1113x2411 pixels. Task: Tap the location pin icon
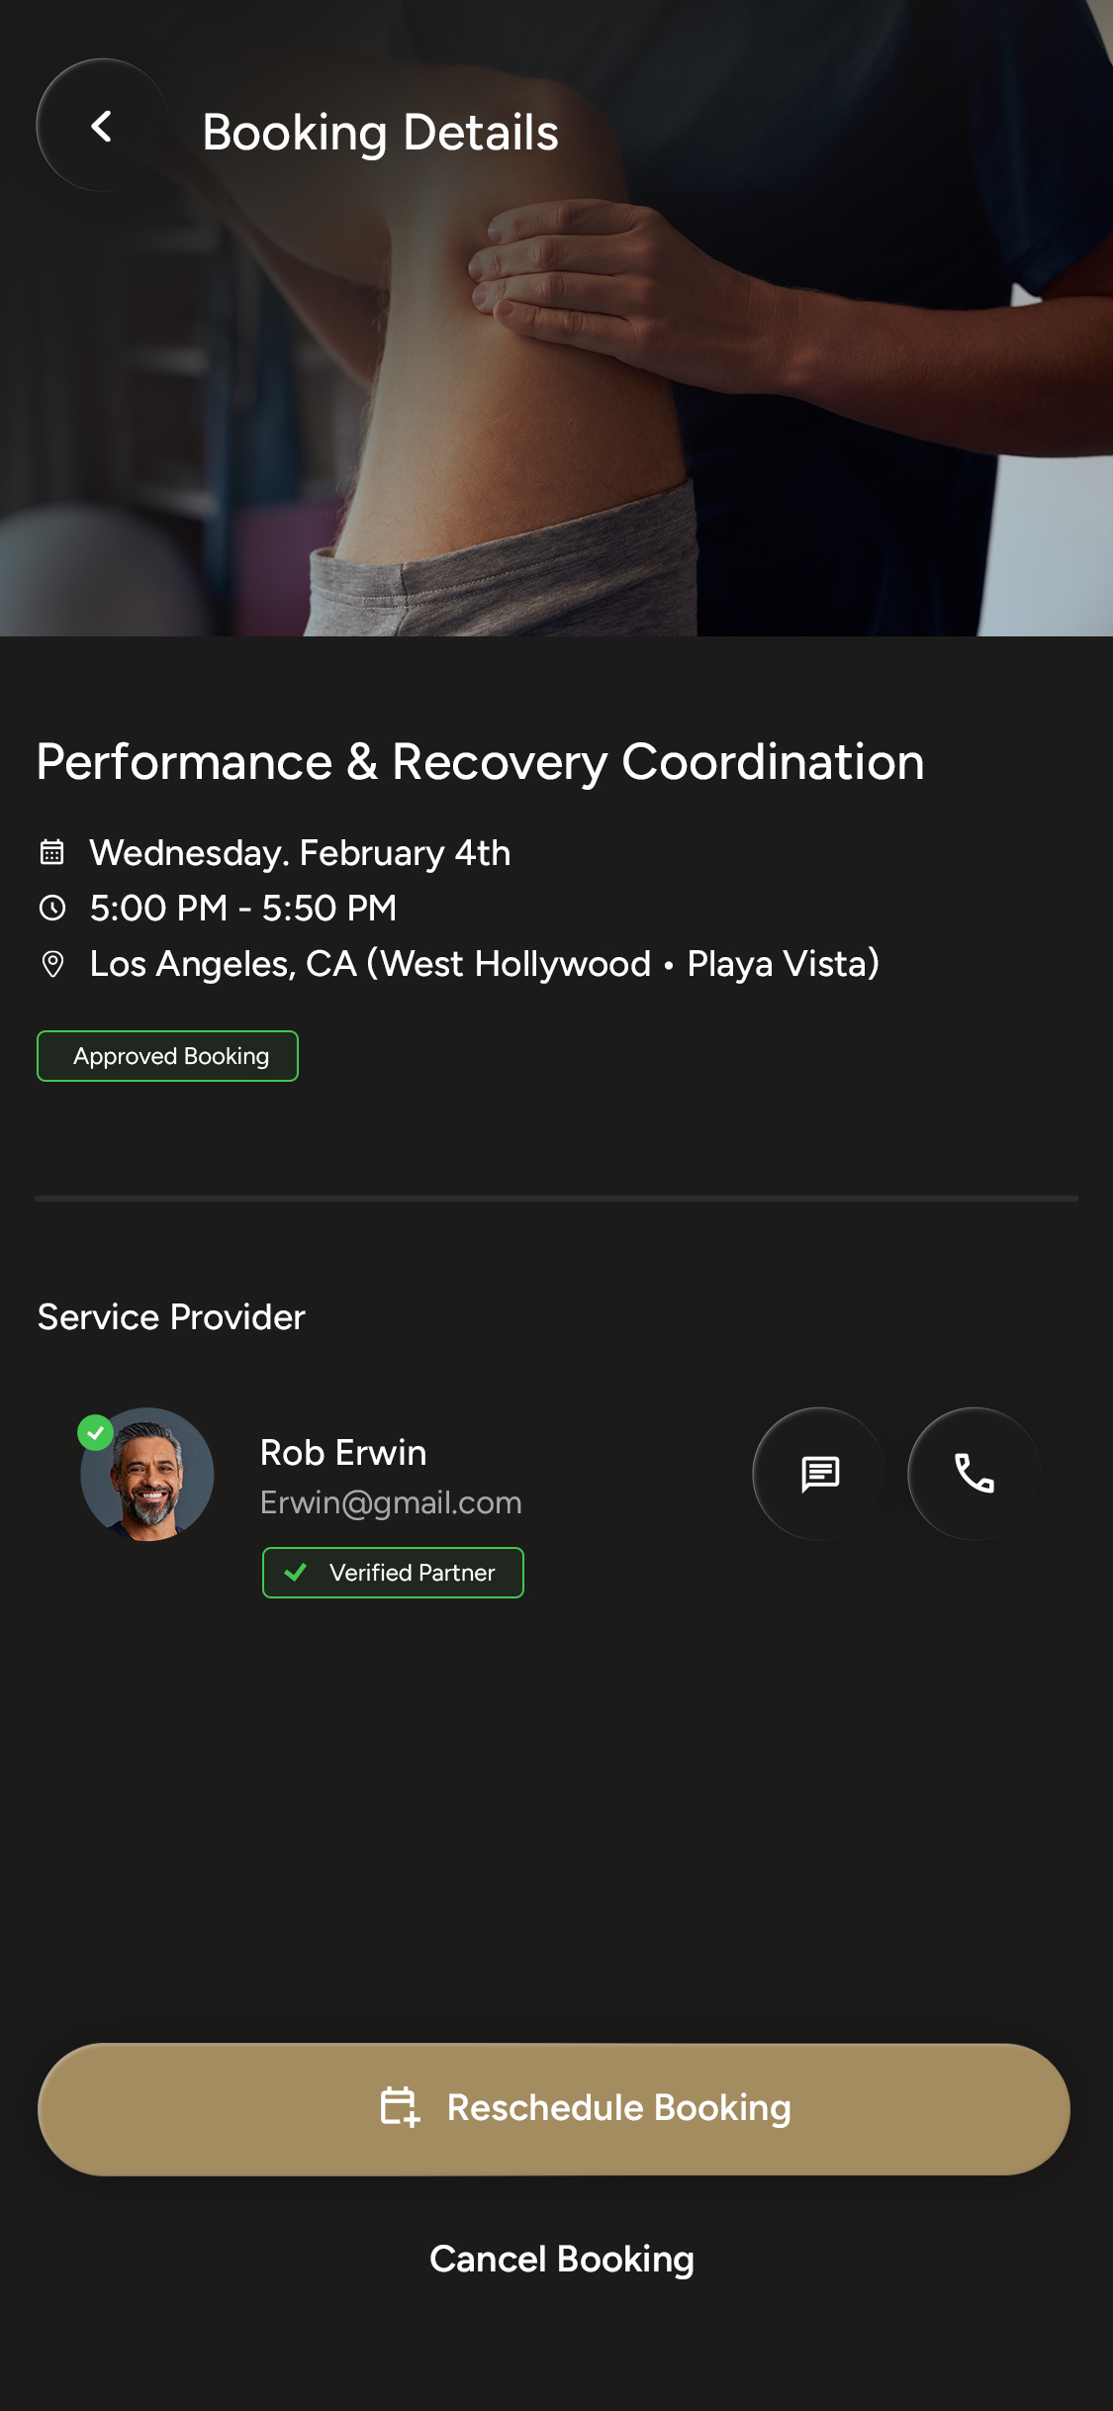(52, 964)
